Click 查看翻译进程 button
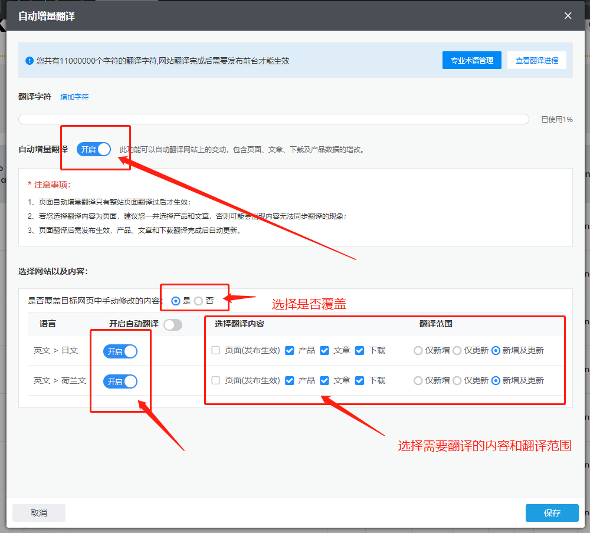 click(x=536, y=60)
